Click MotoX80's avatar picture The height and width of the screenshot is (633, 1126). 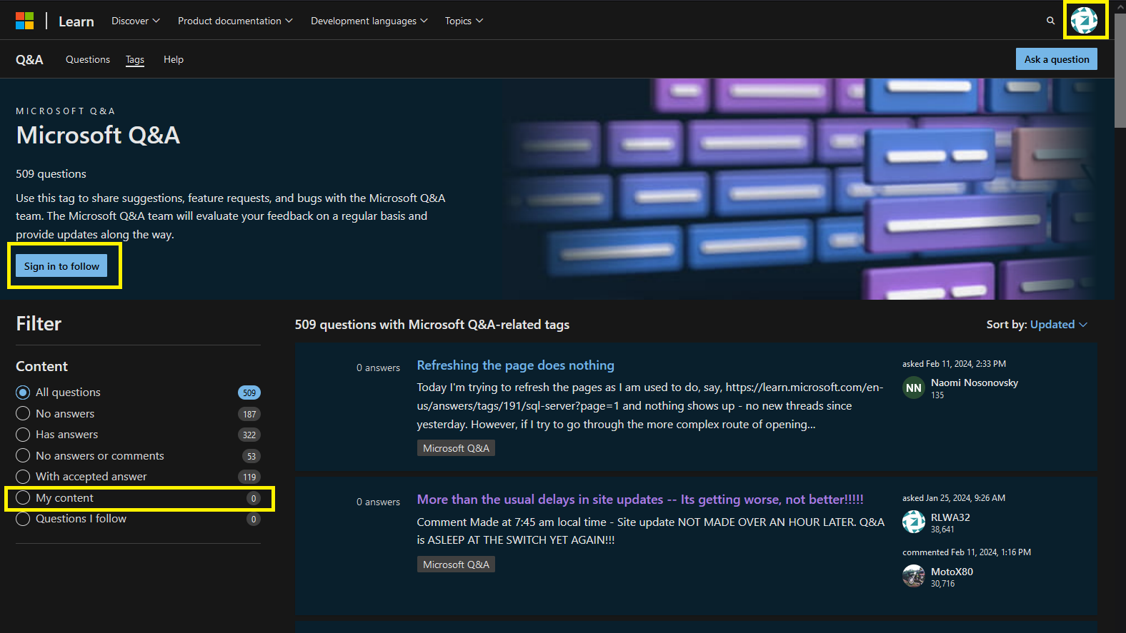914,576
